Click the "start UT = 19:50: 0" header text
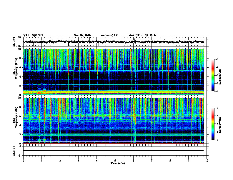Viewport: 233px width, 180px height. pos(142,35)
